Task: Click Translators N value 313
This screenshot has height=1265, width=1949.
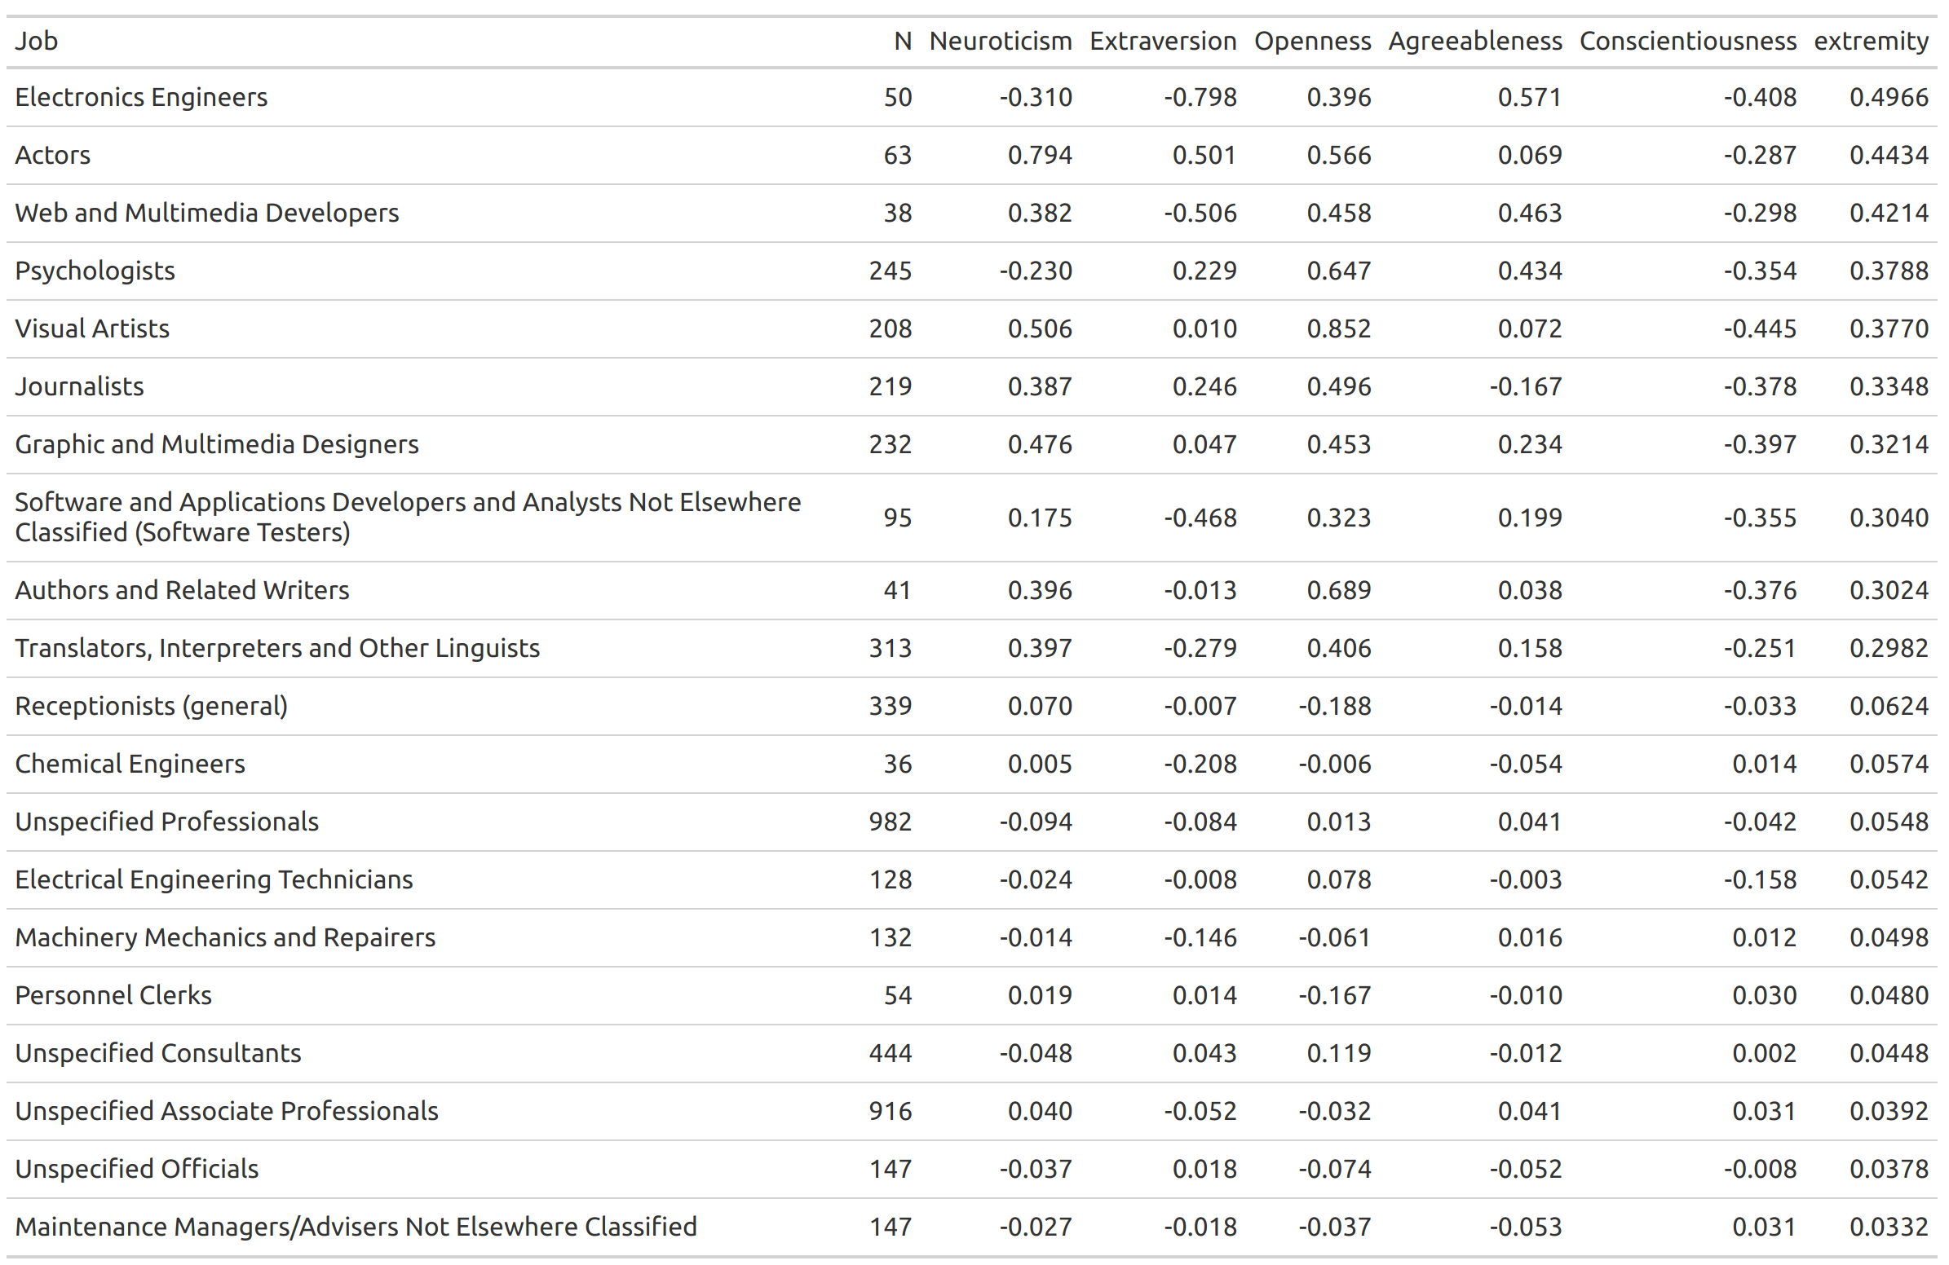Action: tap(891, 648)
